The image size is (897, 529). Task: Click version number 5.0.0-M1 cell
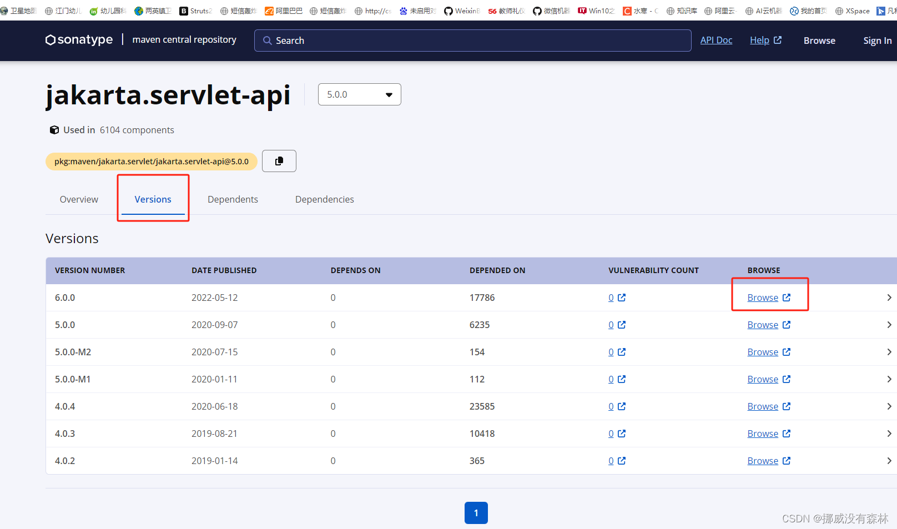tap(73, 379)
